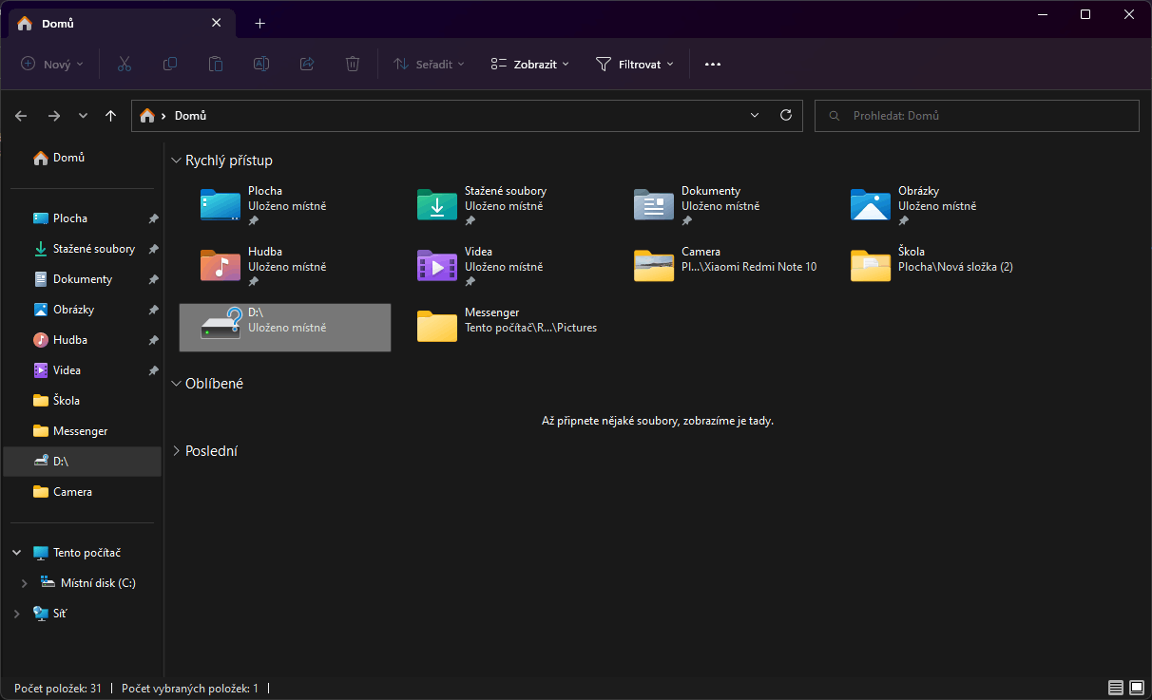Click the pin beside Obrázky in sidebar
Viewport: 1152px width, 700px height.
[x=153, y=310]
